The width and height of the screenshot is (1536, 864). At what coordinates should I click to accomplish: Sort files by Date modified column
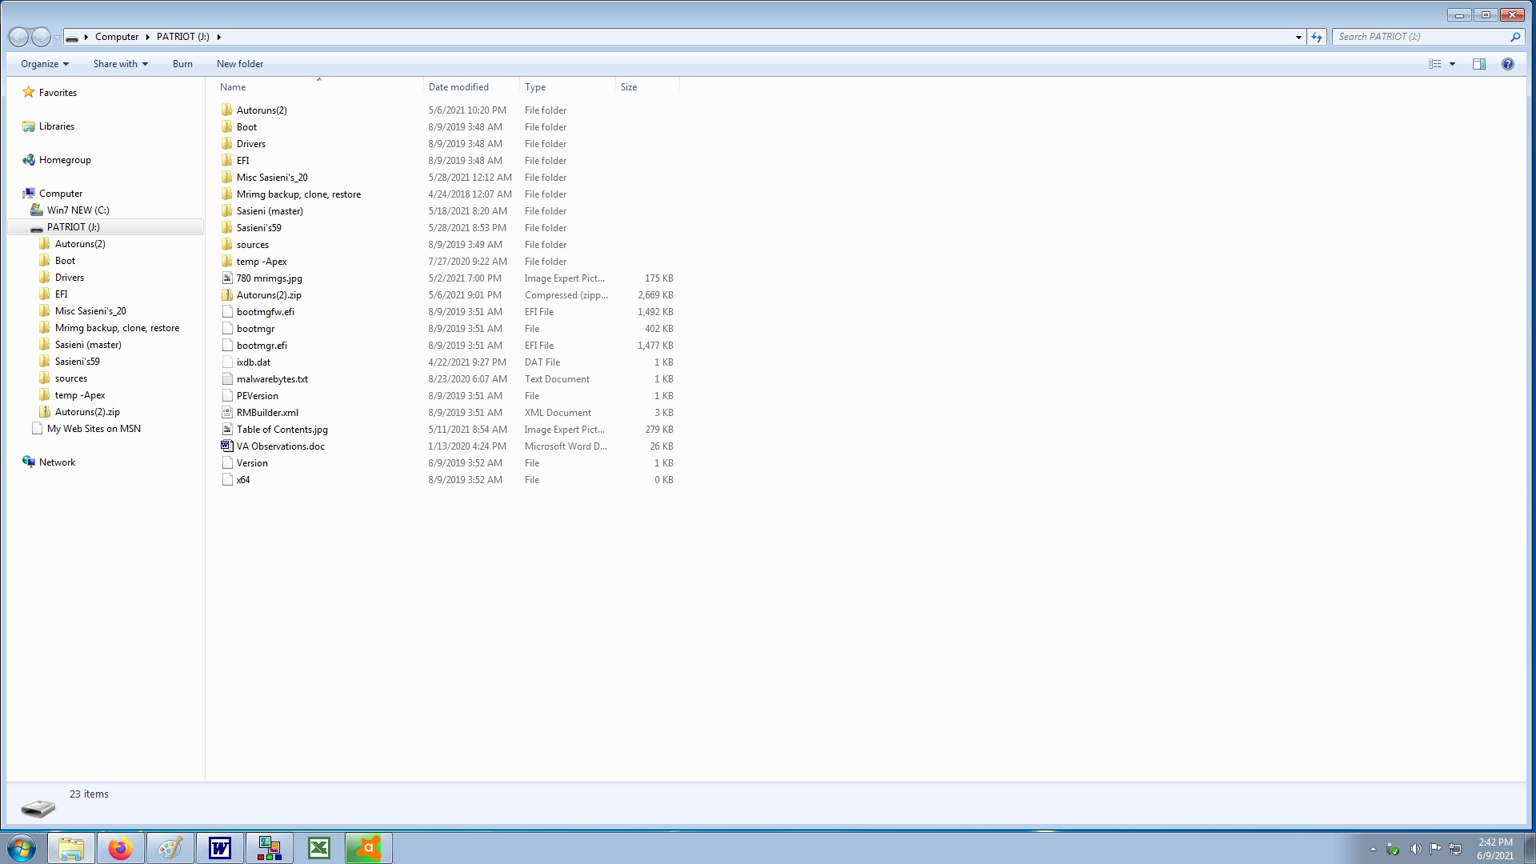458,87
